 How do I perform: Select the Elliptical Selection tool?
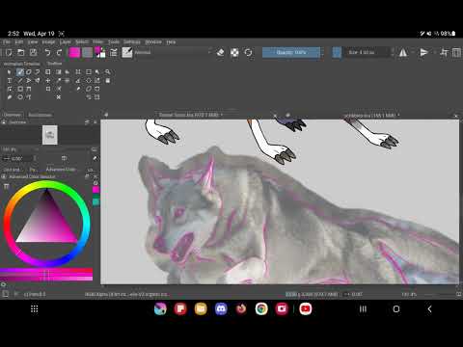[89, 81]
